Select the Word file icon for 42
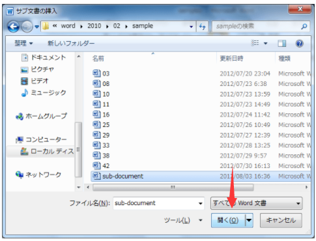 (x=96, y=165)
